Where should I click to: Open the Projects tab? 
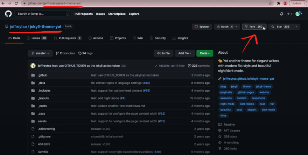coord(118,38)
